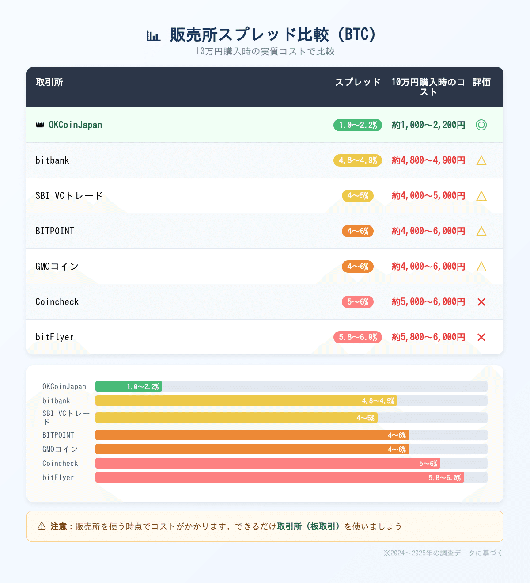530x583 pixels.
Task: Toggle the 1.0〜2.2% spread badge for OKCoinJapan
Action: pos(357,125)
